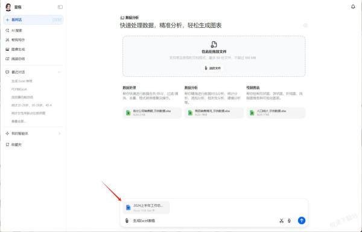This screenshot has width=362, height=232.
Task: Click the 帮我写作 pen icon
Action: 7,40
